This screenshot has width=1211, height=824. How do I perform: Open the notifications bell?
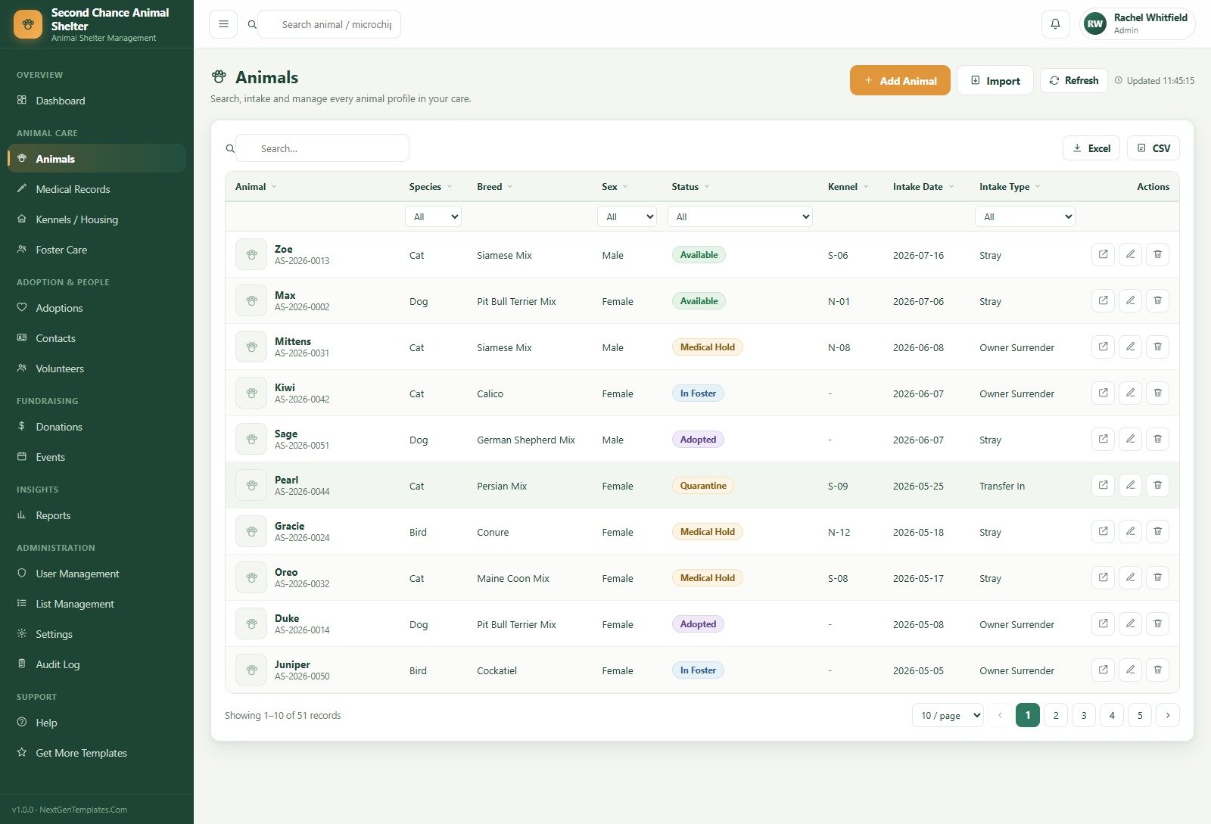click(x=1055, y=24)
